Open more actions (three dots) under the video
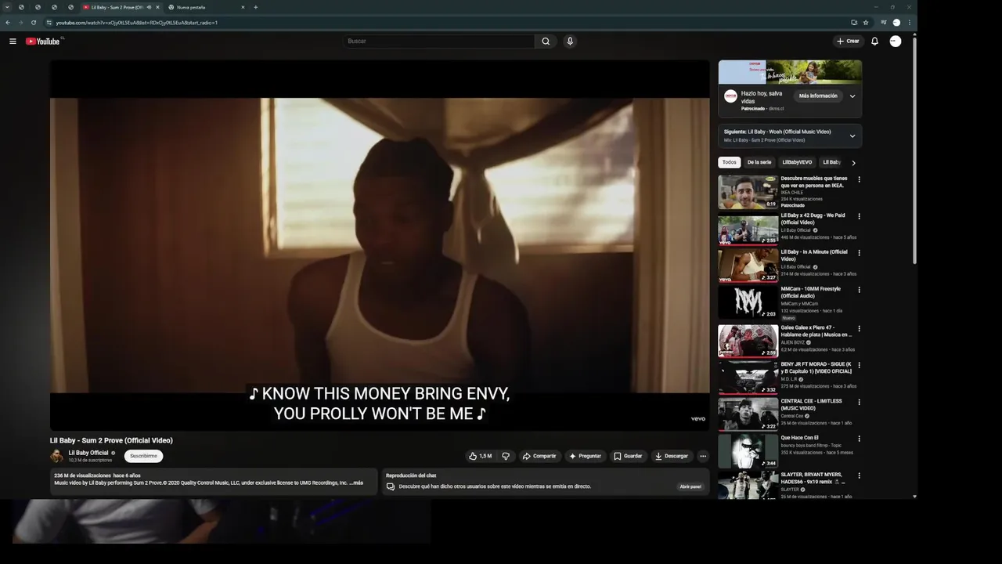Viewport: 1002px width, 564px height. point(702,456)
